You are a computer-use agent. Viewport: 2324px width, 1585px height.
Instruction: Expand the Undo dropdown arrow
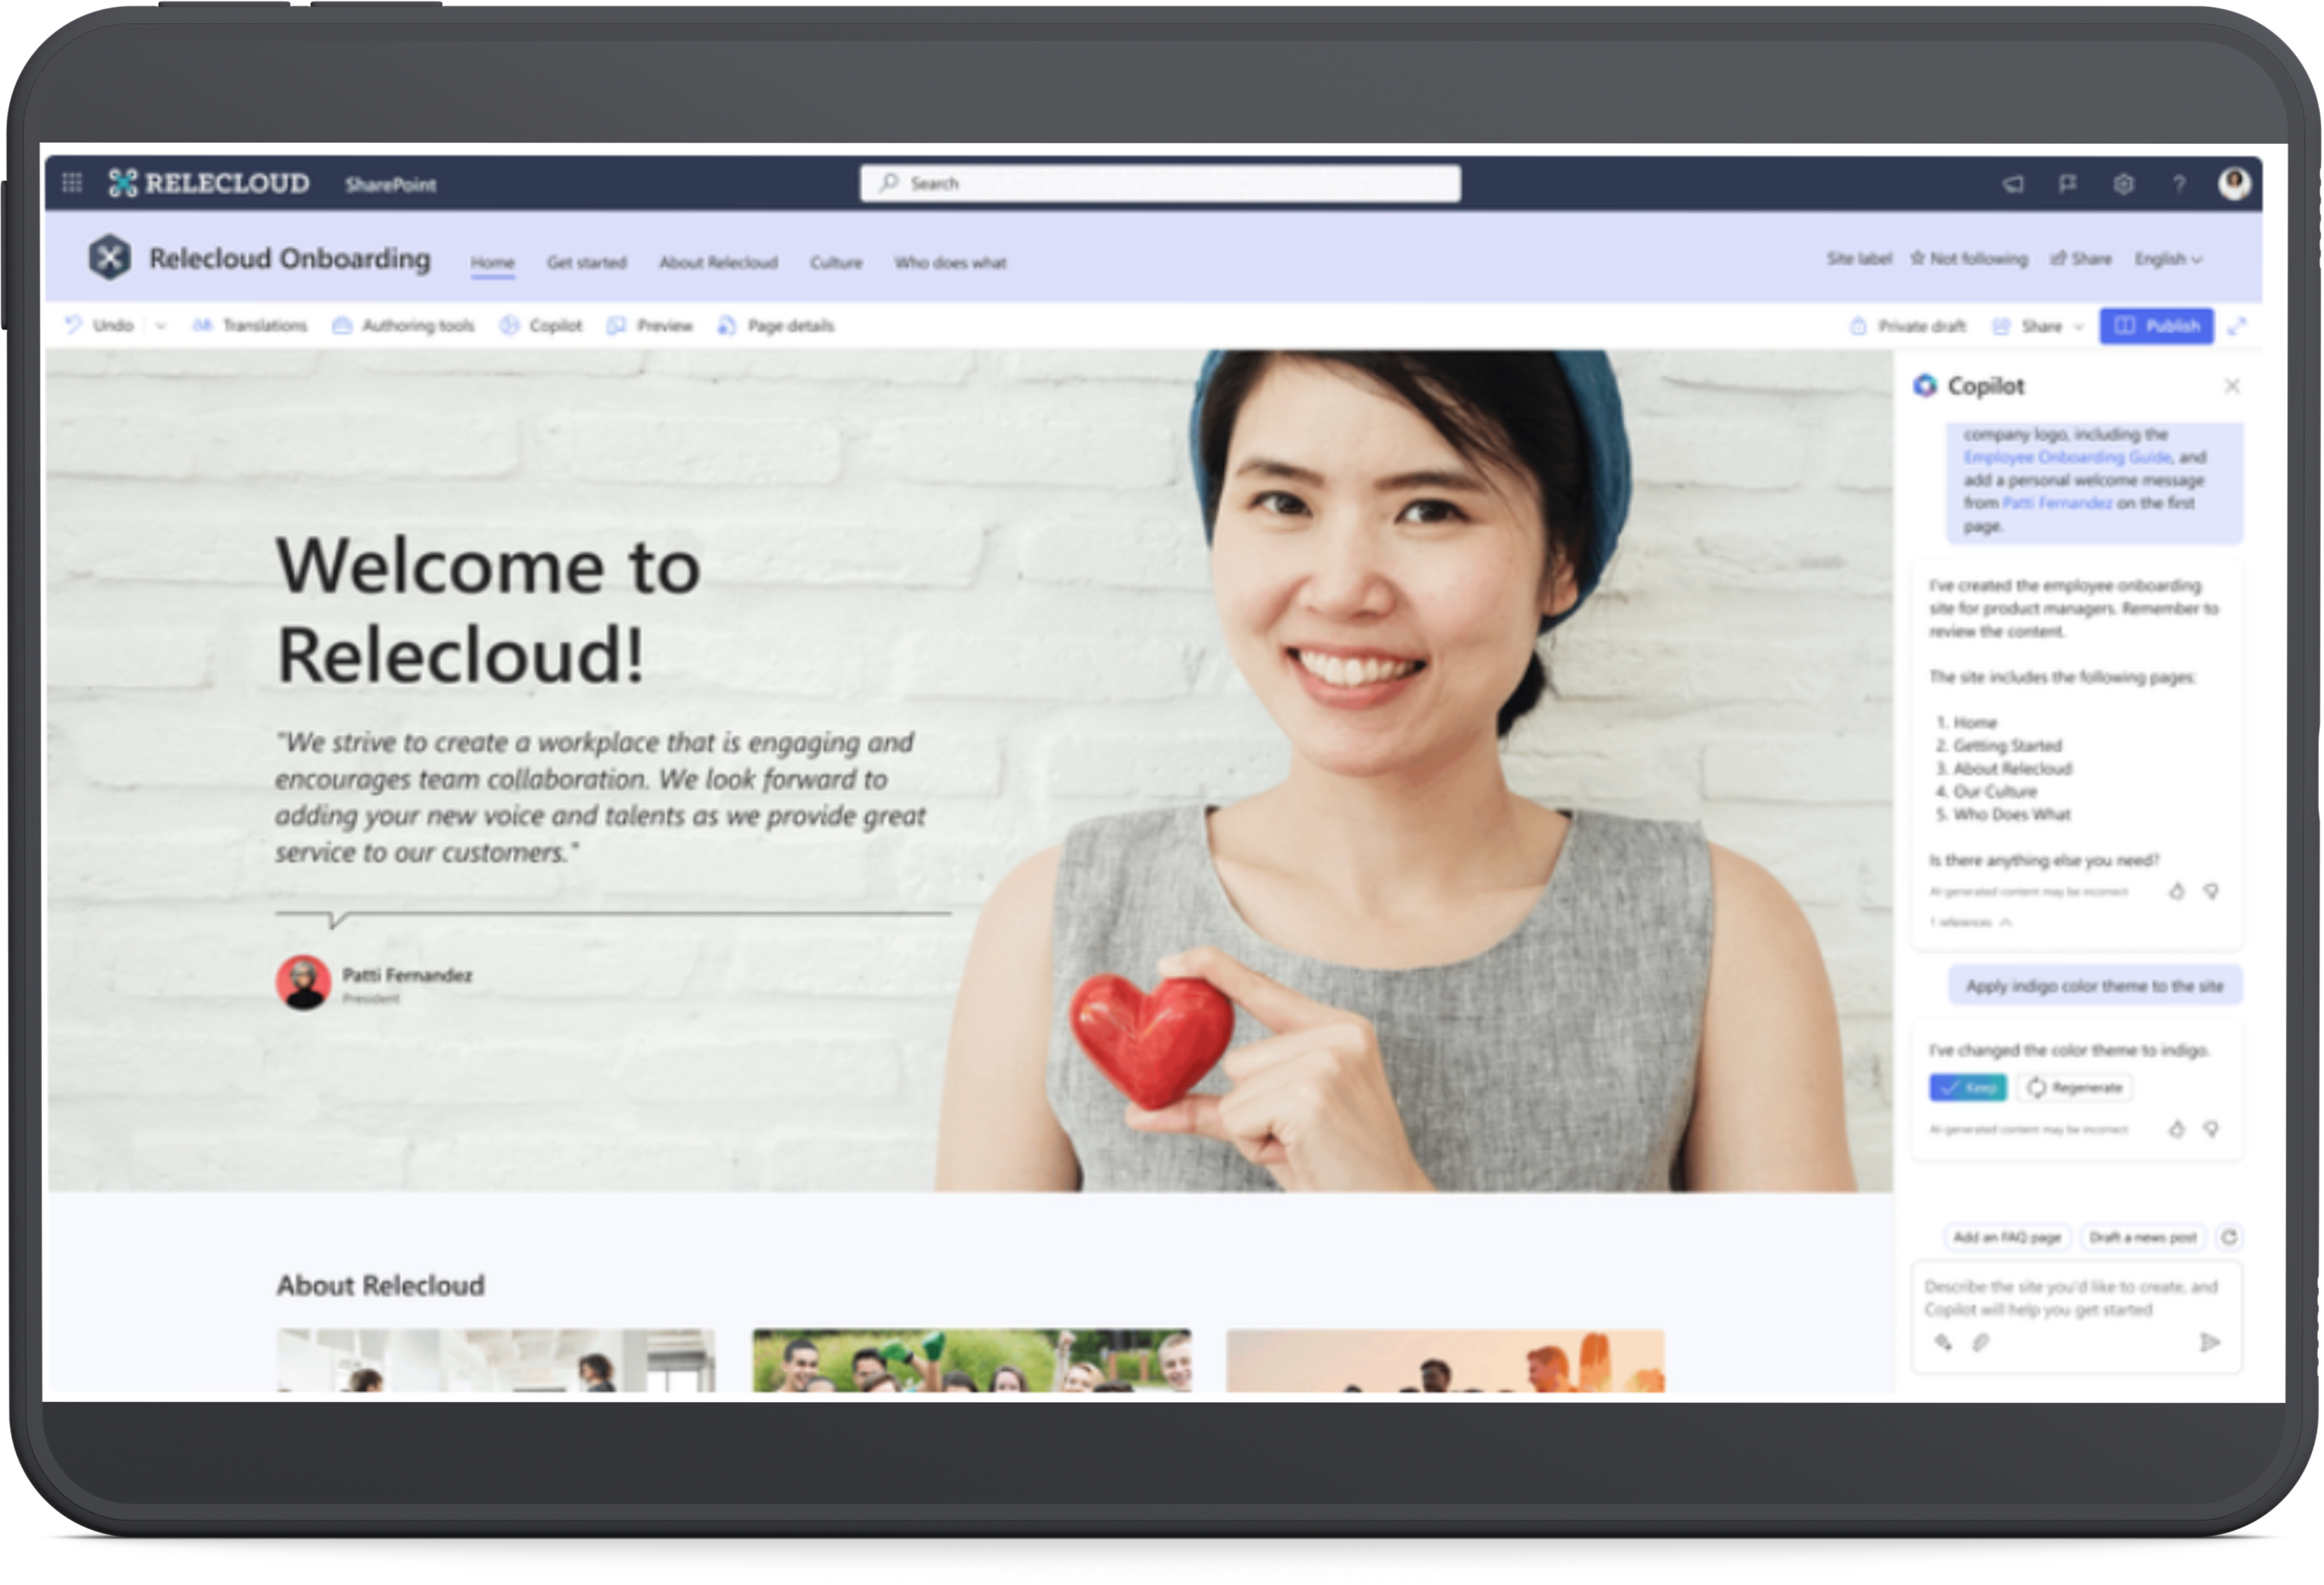pyautogui.click(x=160, y=325)
